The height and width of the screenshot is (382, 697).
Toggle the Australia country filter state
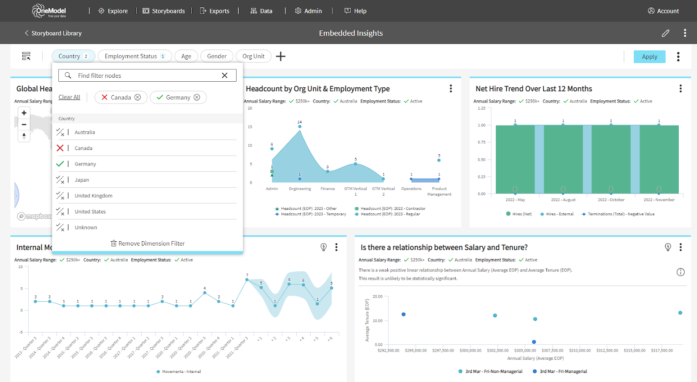(60, 132)
